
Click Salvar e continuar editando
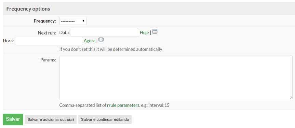(105, 119)
